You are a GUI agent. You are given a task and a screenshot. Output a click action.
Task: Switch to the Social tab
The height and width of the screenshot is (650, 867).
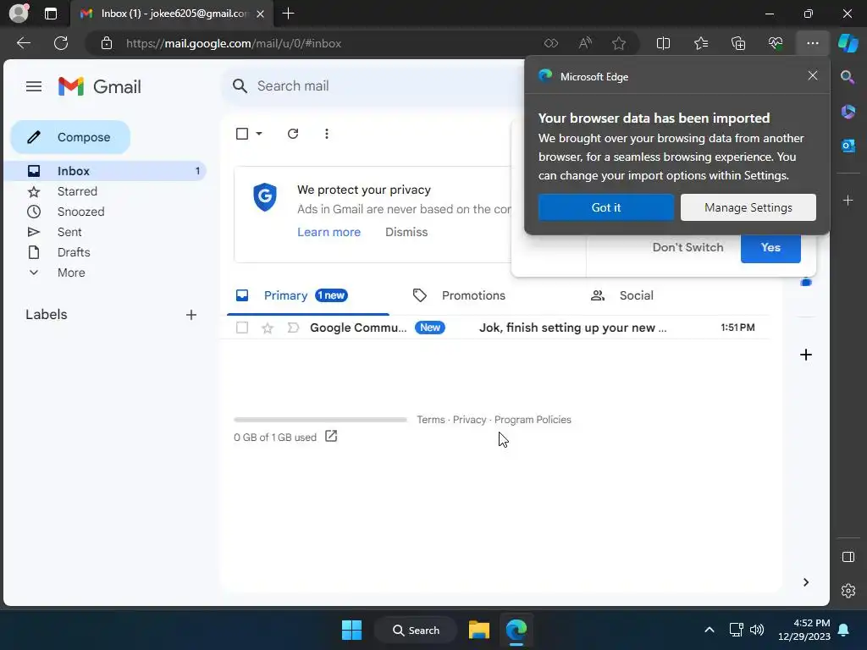point(636,295)
